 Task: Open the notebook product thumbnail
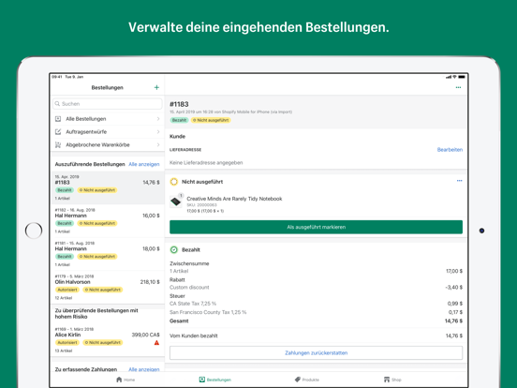(176, 201)
